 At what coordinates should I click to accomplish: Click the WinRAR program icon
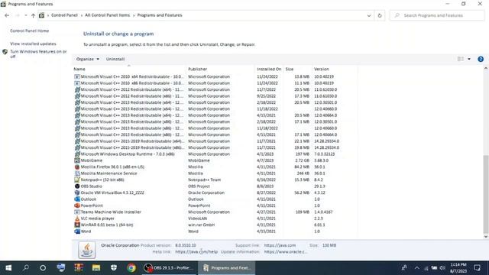tap(77, 225)
